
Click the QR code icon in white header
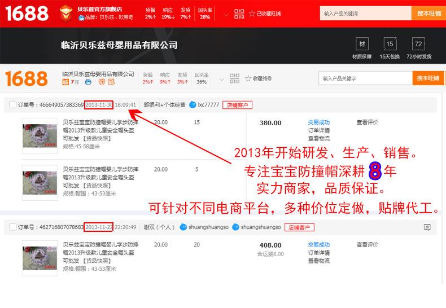point(234,78)
